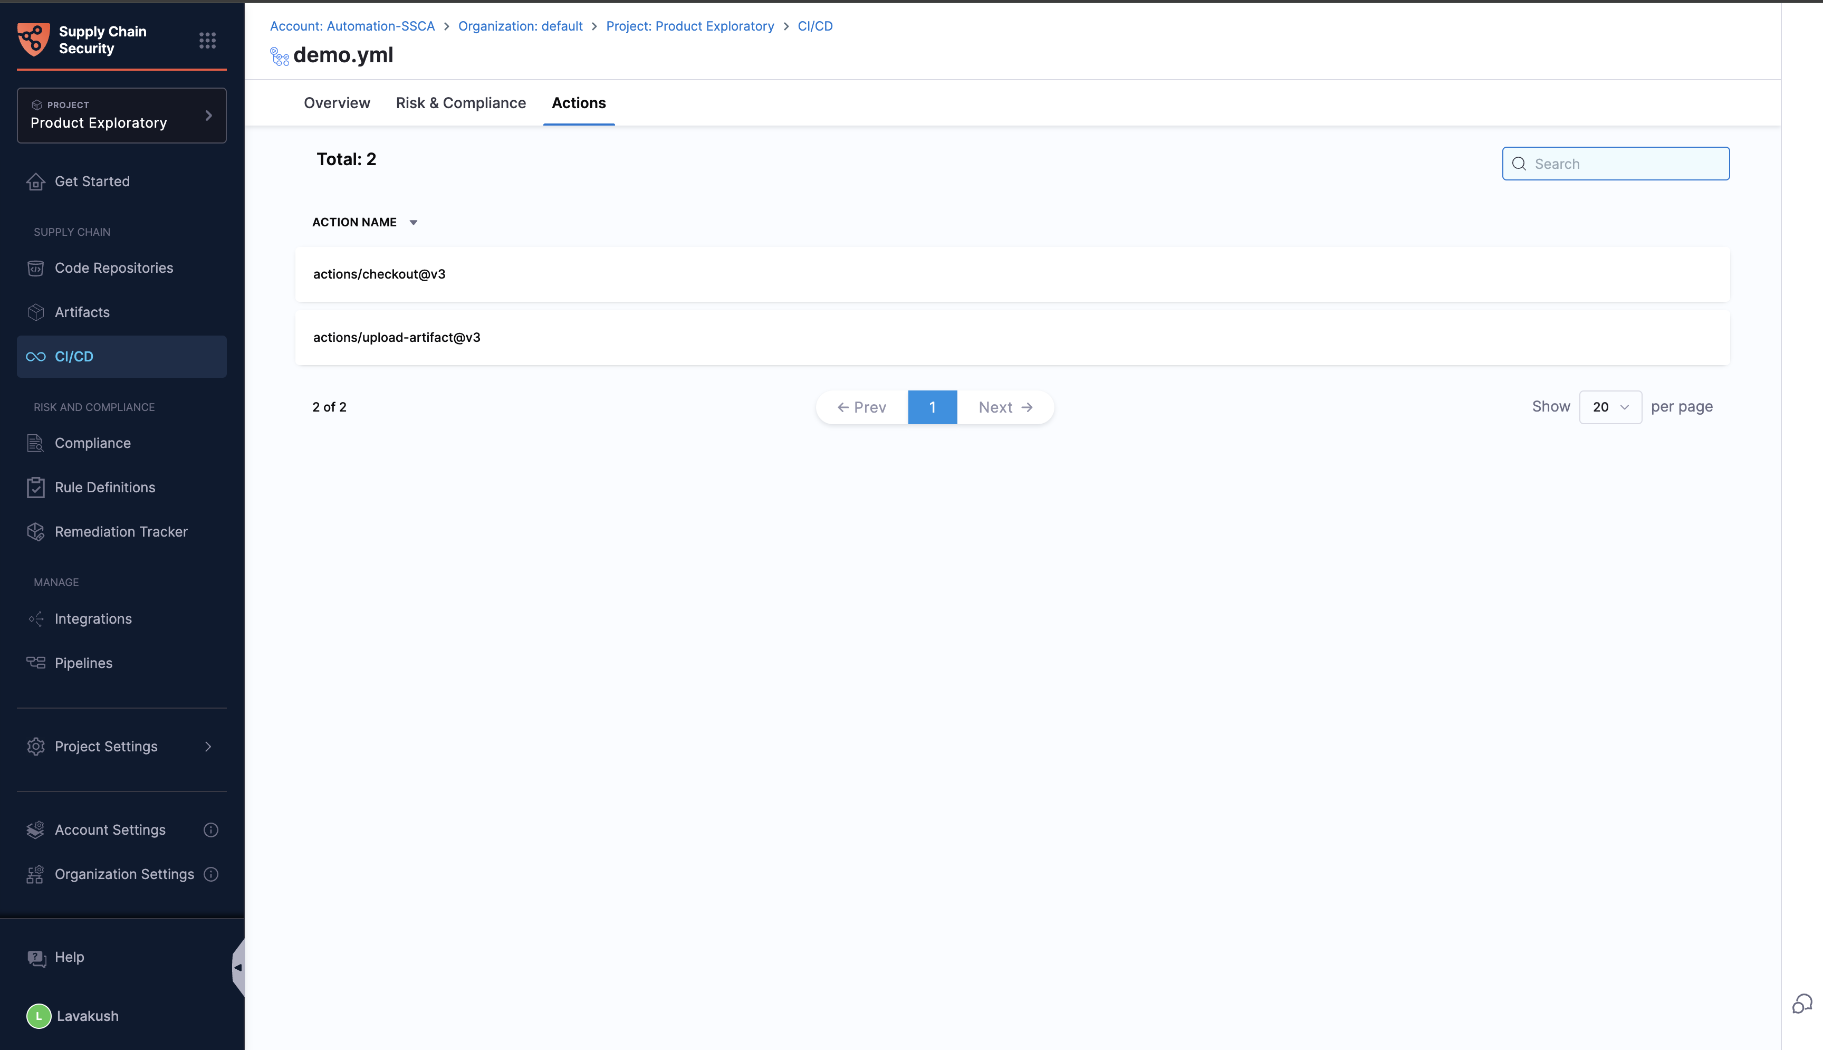
Task: Switch to Risk & Compliance tab
Action: (x=460, y=103)
